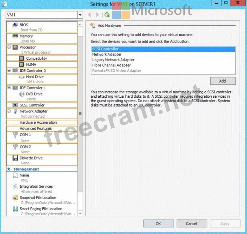247x234 pixels.
Task: Select Fibre Channel Adapter in list
Action: (x=163, y=65)
